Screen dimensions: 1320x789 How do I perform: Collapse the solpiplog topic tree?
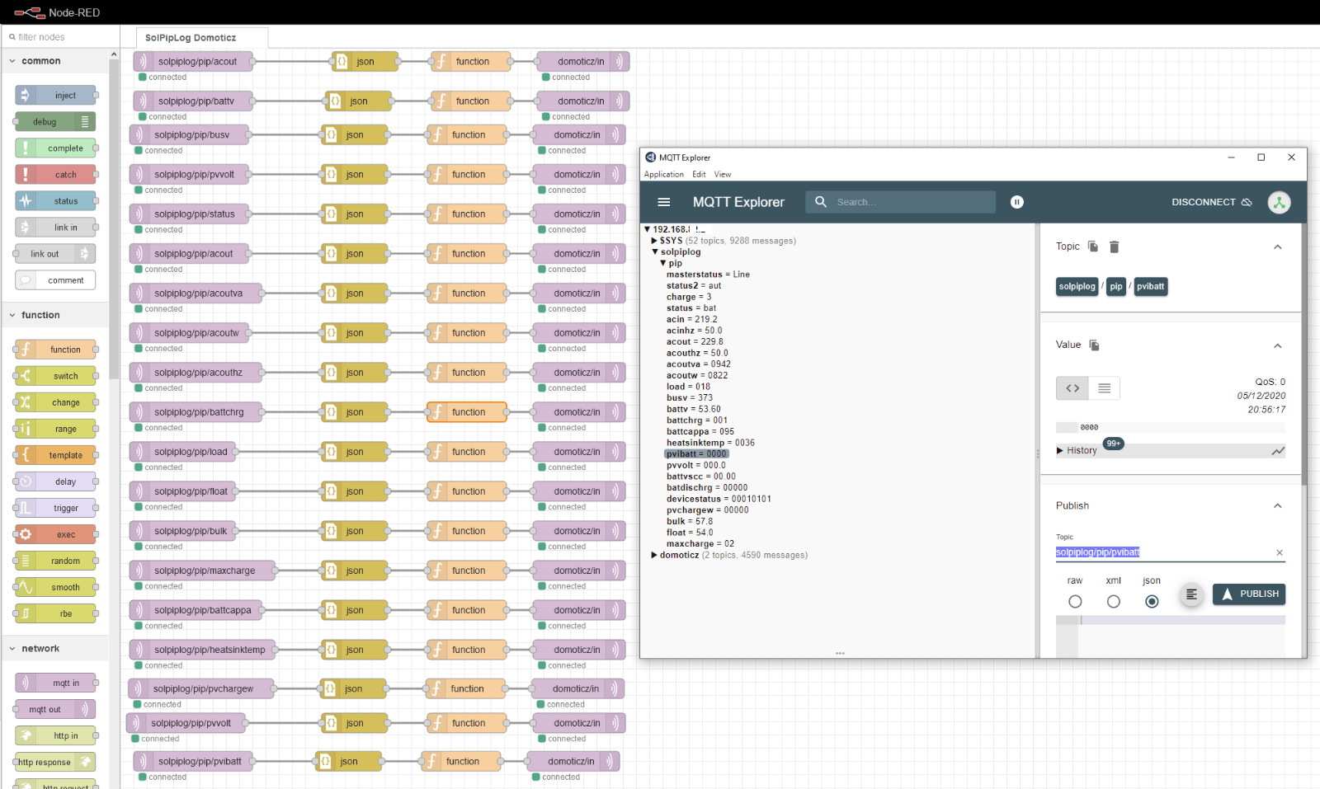[656, 252]
